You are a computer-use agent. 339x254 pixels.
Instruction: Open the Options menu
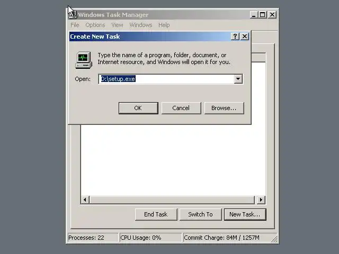click(95, 25)
